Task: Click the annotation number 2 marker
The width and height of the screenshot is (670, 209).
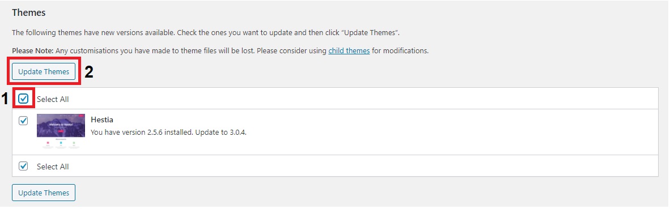Action: [89, 72]
